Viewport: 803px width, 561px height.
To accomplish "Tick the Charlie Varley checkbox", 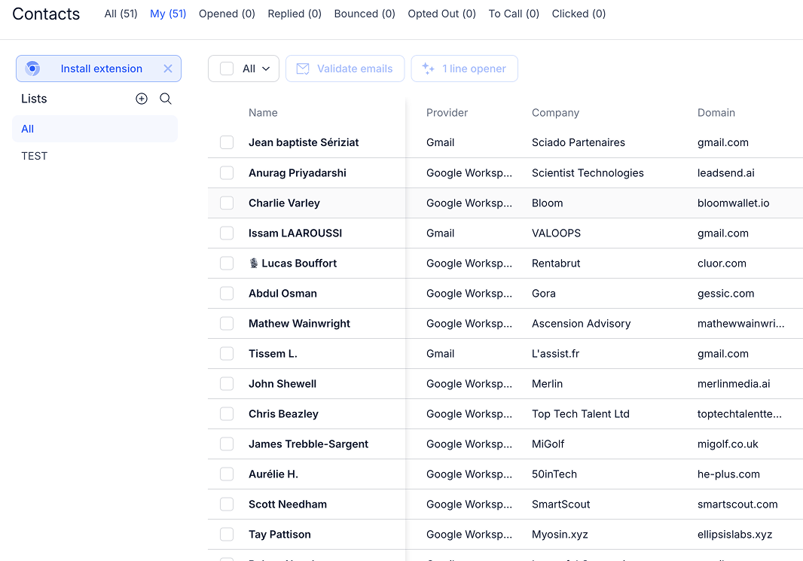I will tap(227, 203).
